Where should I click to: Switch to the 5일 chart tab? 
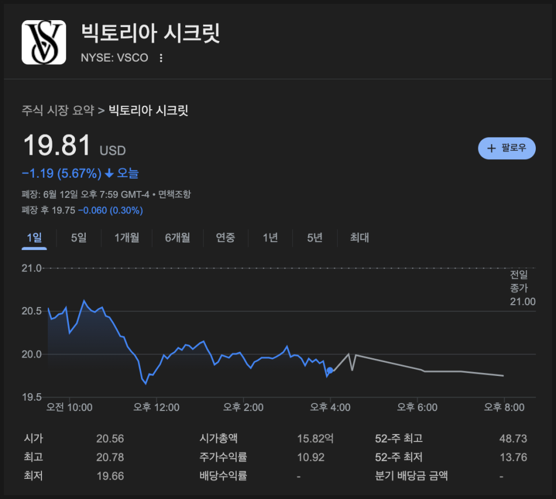click(x=79, y=237)
